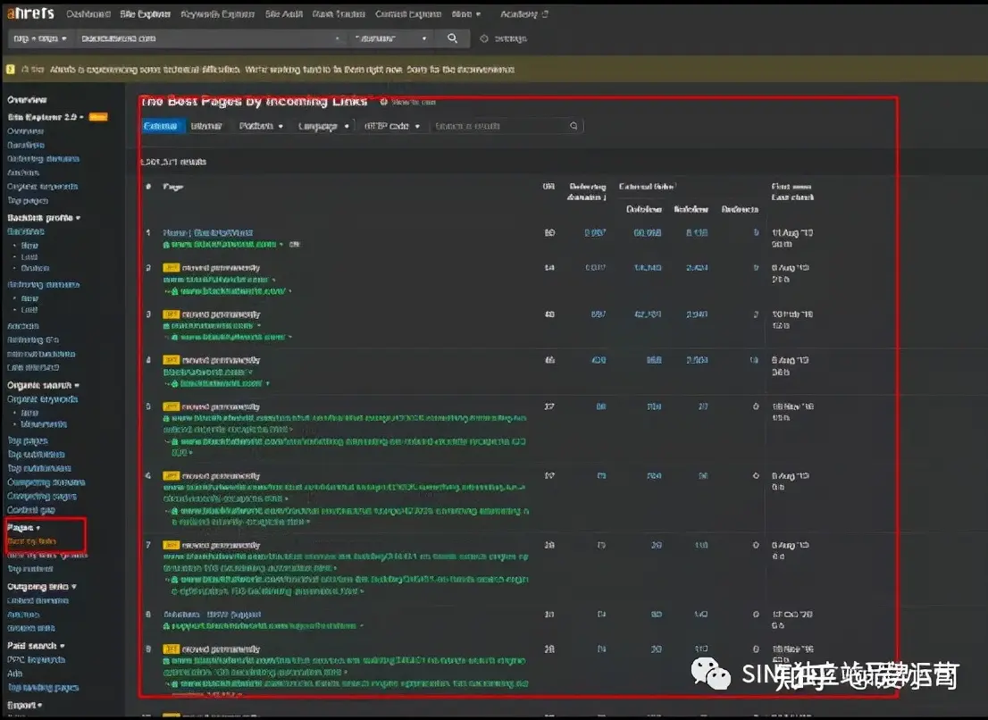Image resolution: width=988 pixels, height=720 pixels.
Task: Click the 301 badge in the second row
Action: click(171, 267)
